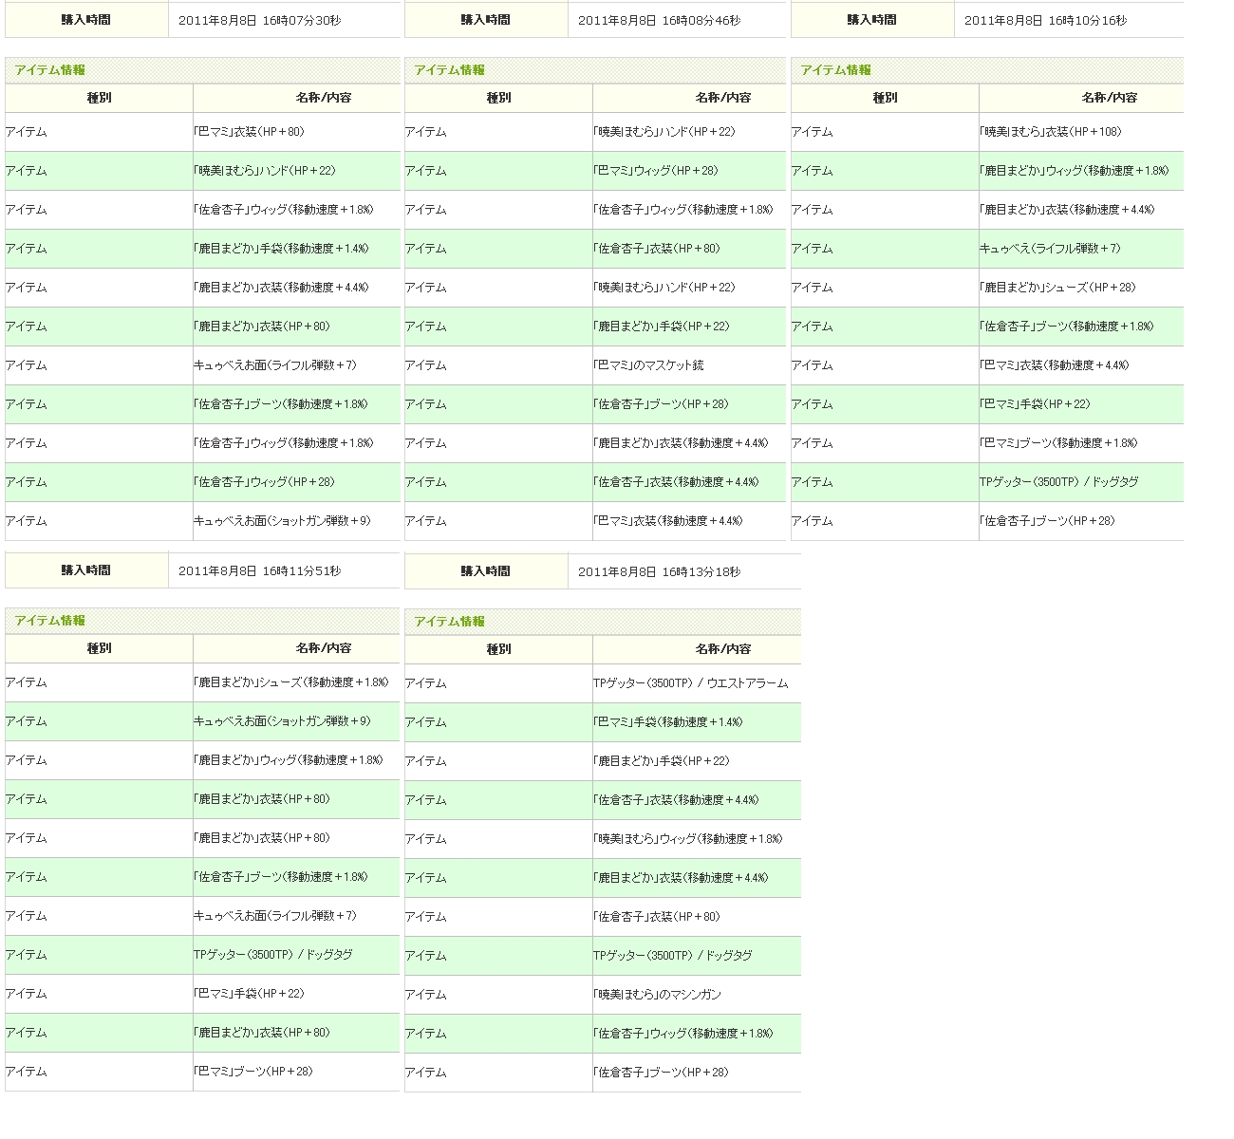Click 「鹿目まどか」衣装(移動速度+4.4%) in the 16時07分30秒 table

pyautogui.click(x=281, y=288)
